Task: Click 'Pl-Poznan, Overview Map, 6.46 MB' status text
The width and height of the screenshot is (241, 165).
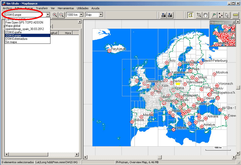Action: [137, 162]
